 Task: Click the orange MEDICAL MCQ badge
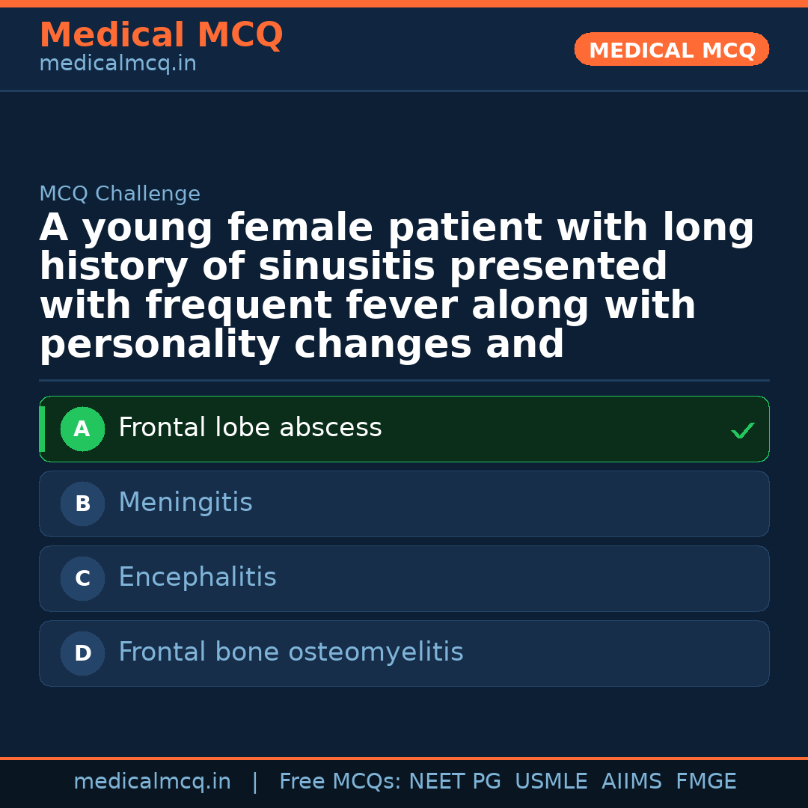pos(672,50)
